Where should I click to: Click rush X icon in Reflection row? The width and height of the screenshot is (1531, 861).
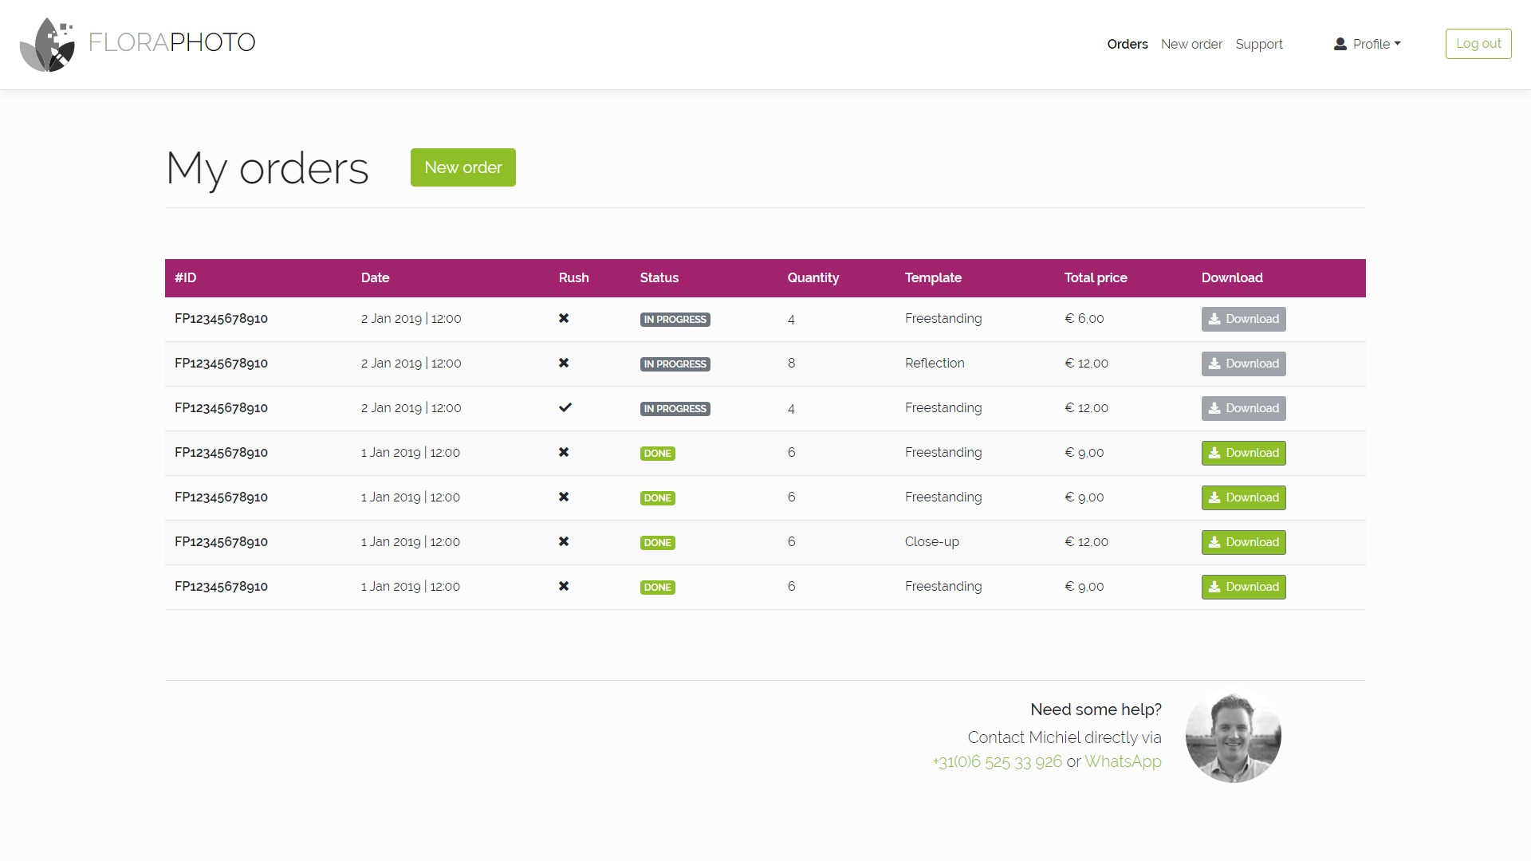pyautogui.click(x=564, y=363)
